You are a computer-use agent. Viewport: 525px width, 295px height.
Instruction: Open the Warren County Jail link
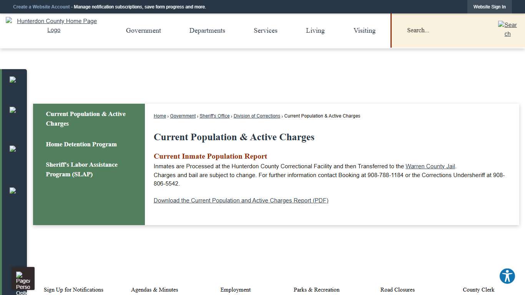pyautogui.click(x=430, y=166)
